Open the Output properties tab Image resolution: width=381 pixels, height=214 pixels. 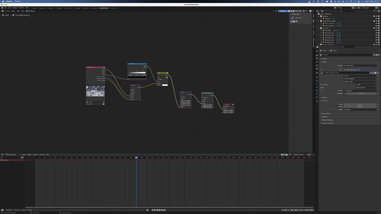[317, 58]
